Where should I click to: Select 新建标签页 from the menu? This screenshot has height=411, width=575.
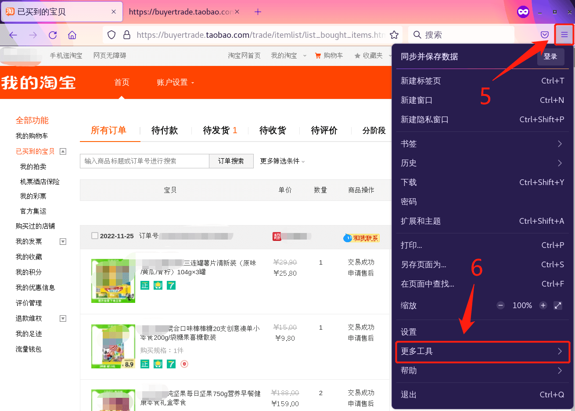[x=482, y=81]
